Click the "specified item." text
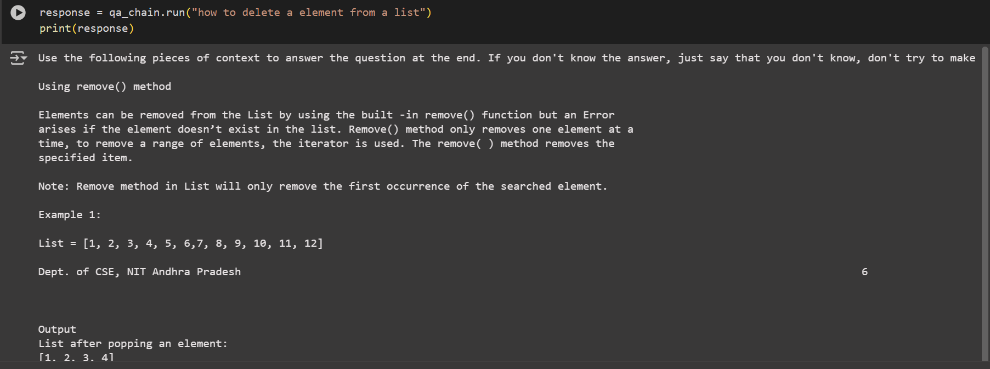The image size is (990, 369). coord(86,158)
